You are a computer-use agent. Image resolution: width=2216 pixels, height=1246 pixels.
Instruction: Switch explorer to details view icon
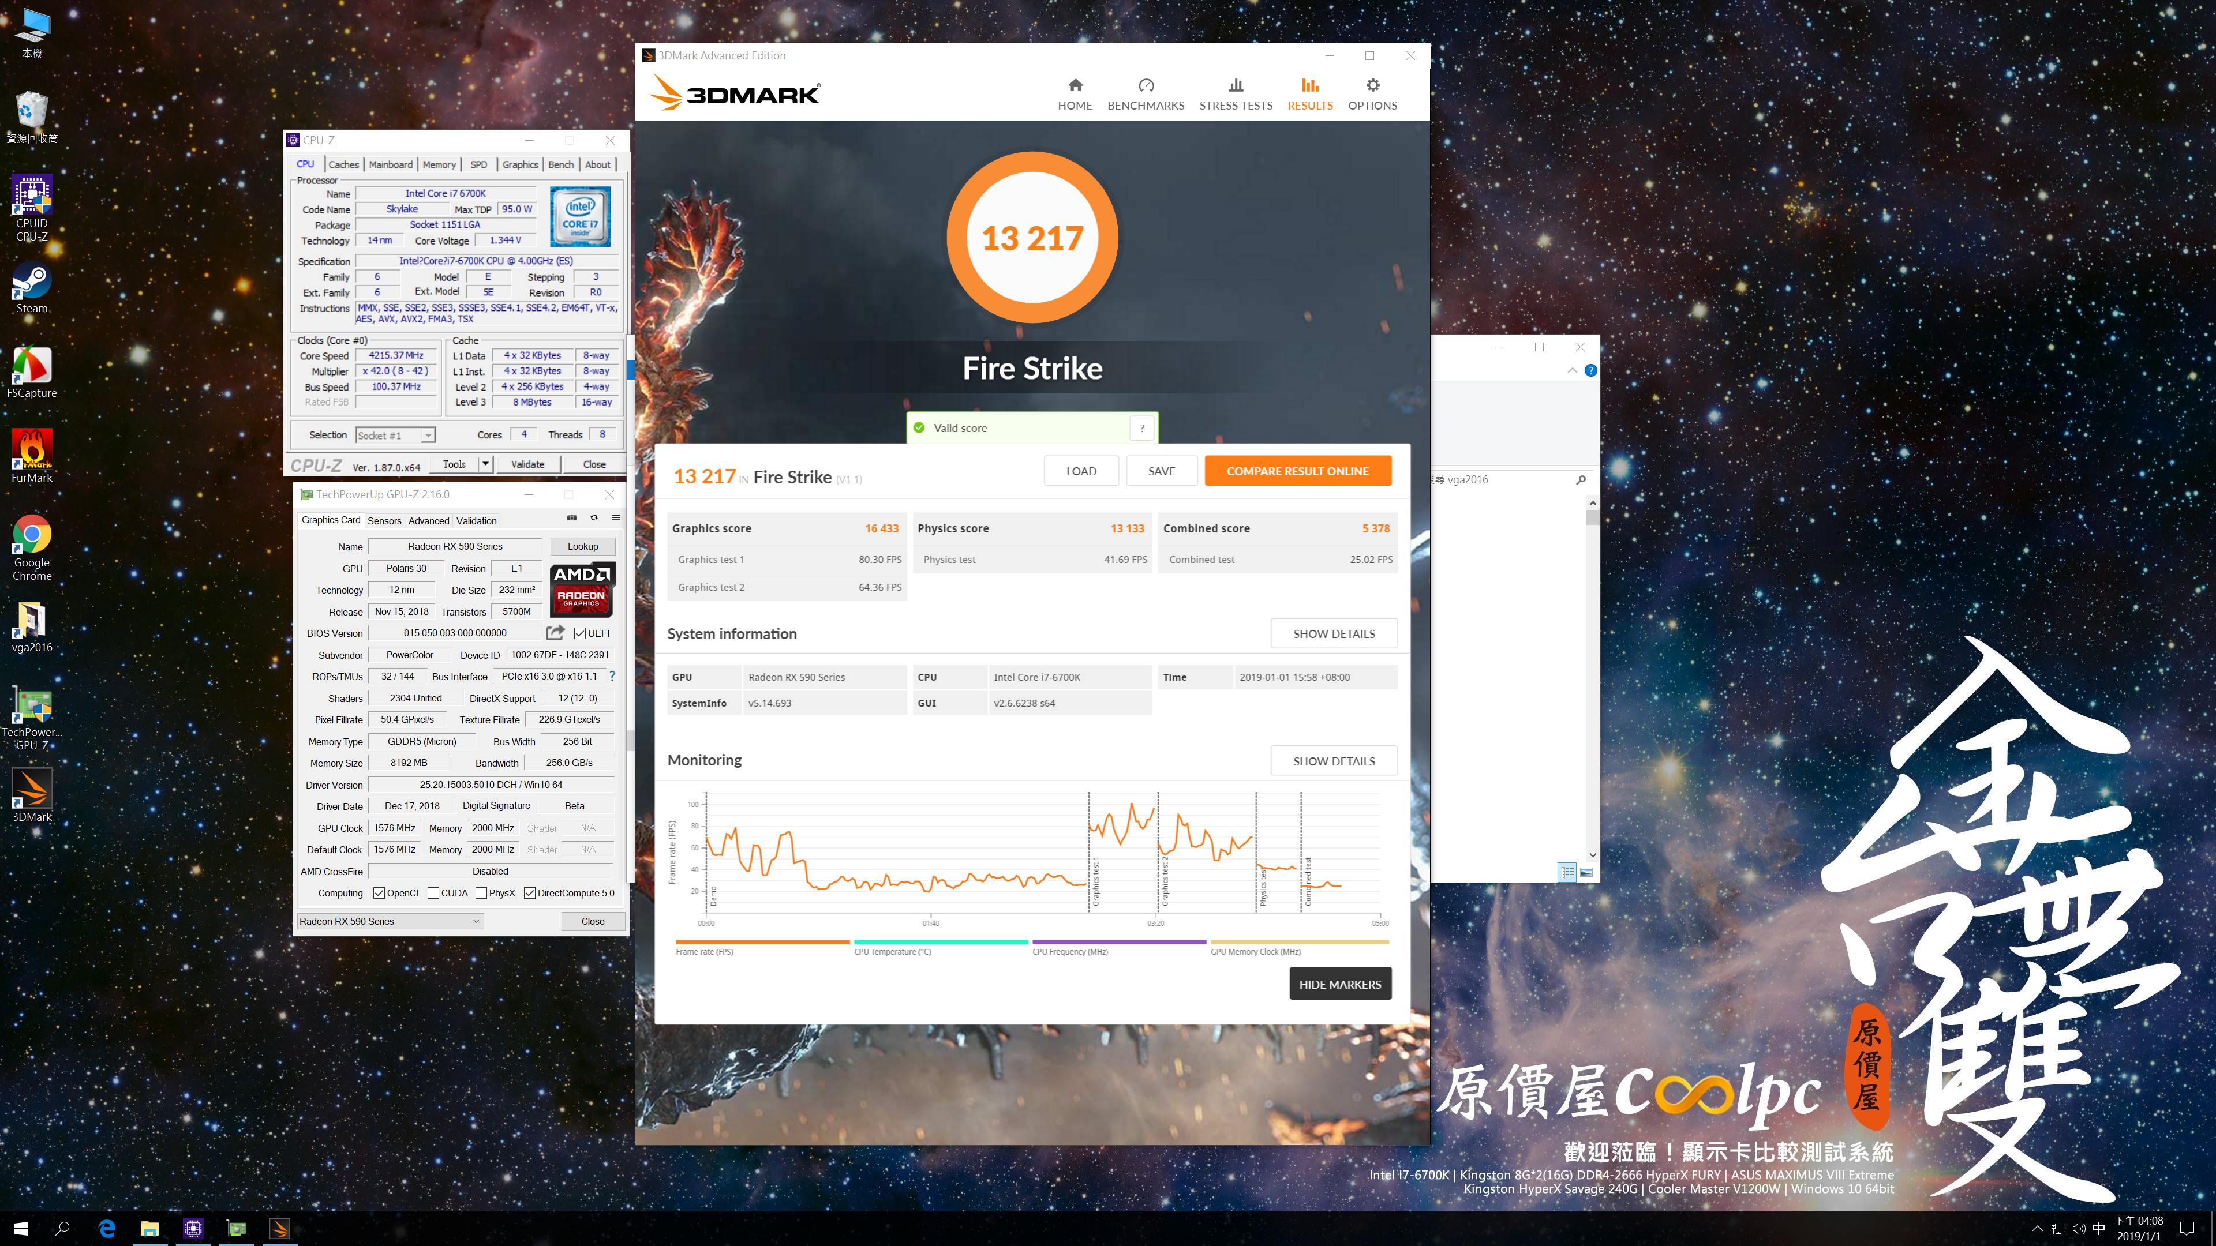pos(1567,872)
